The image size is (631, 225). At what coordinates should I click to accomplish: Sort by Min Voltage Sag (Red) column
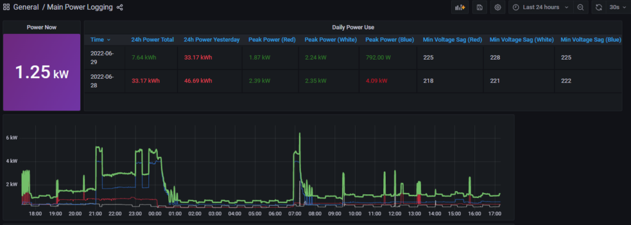click(x=452, y=39)
